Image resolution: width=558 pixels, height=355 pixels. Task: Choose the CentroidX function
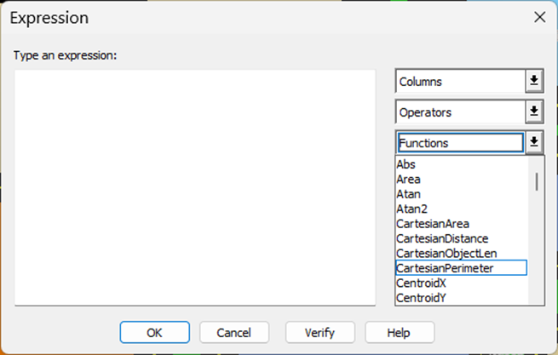[x=421, y=283]
